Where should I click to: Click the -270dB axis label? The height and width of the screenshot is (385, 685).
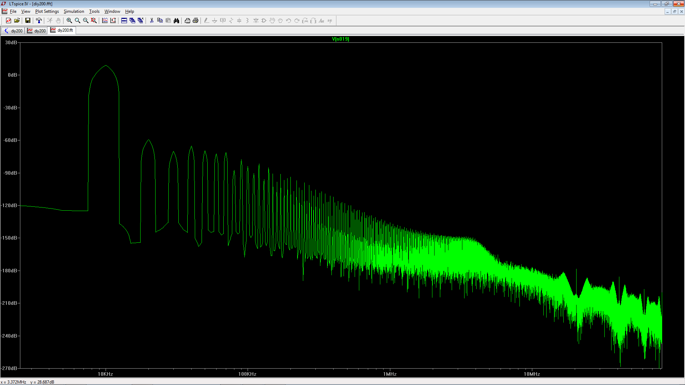pos(10,368)
